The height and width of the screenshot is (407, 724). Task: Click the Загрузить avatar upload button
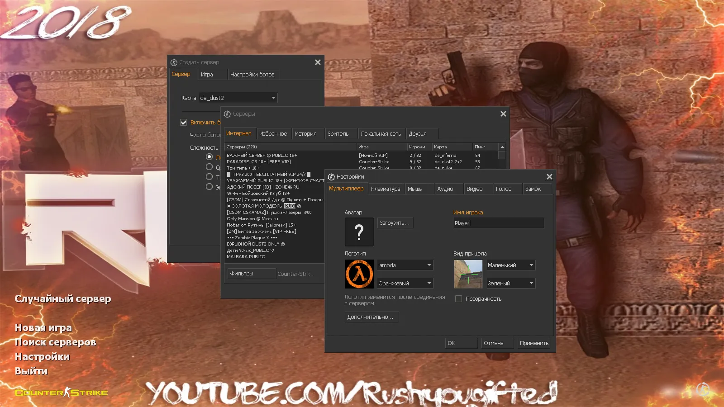[395, 223]
